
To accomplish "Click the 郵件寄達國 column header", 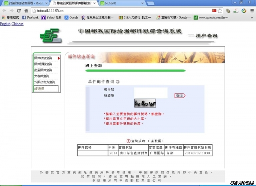I will 174,148.
